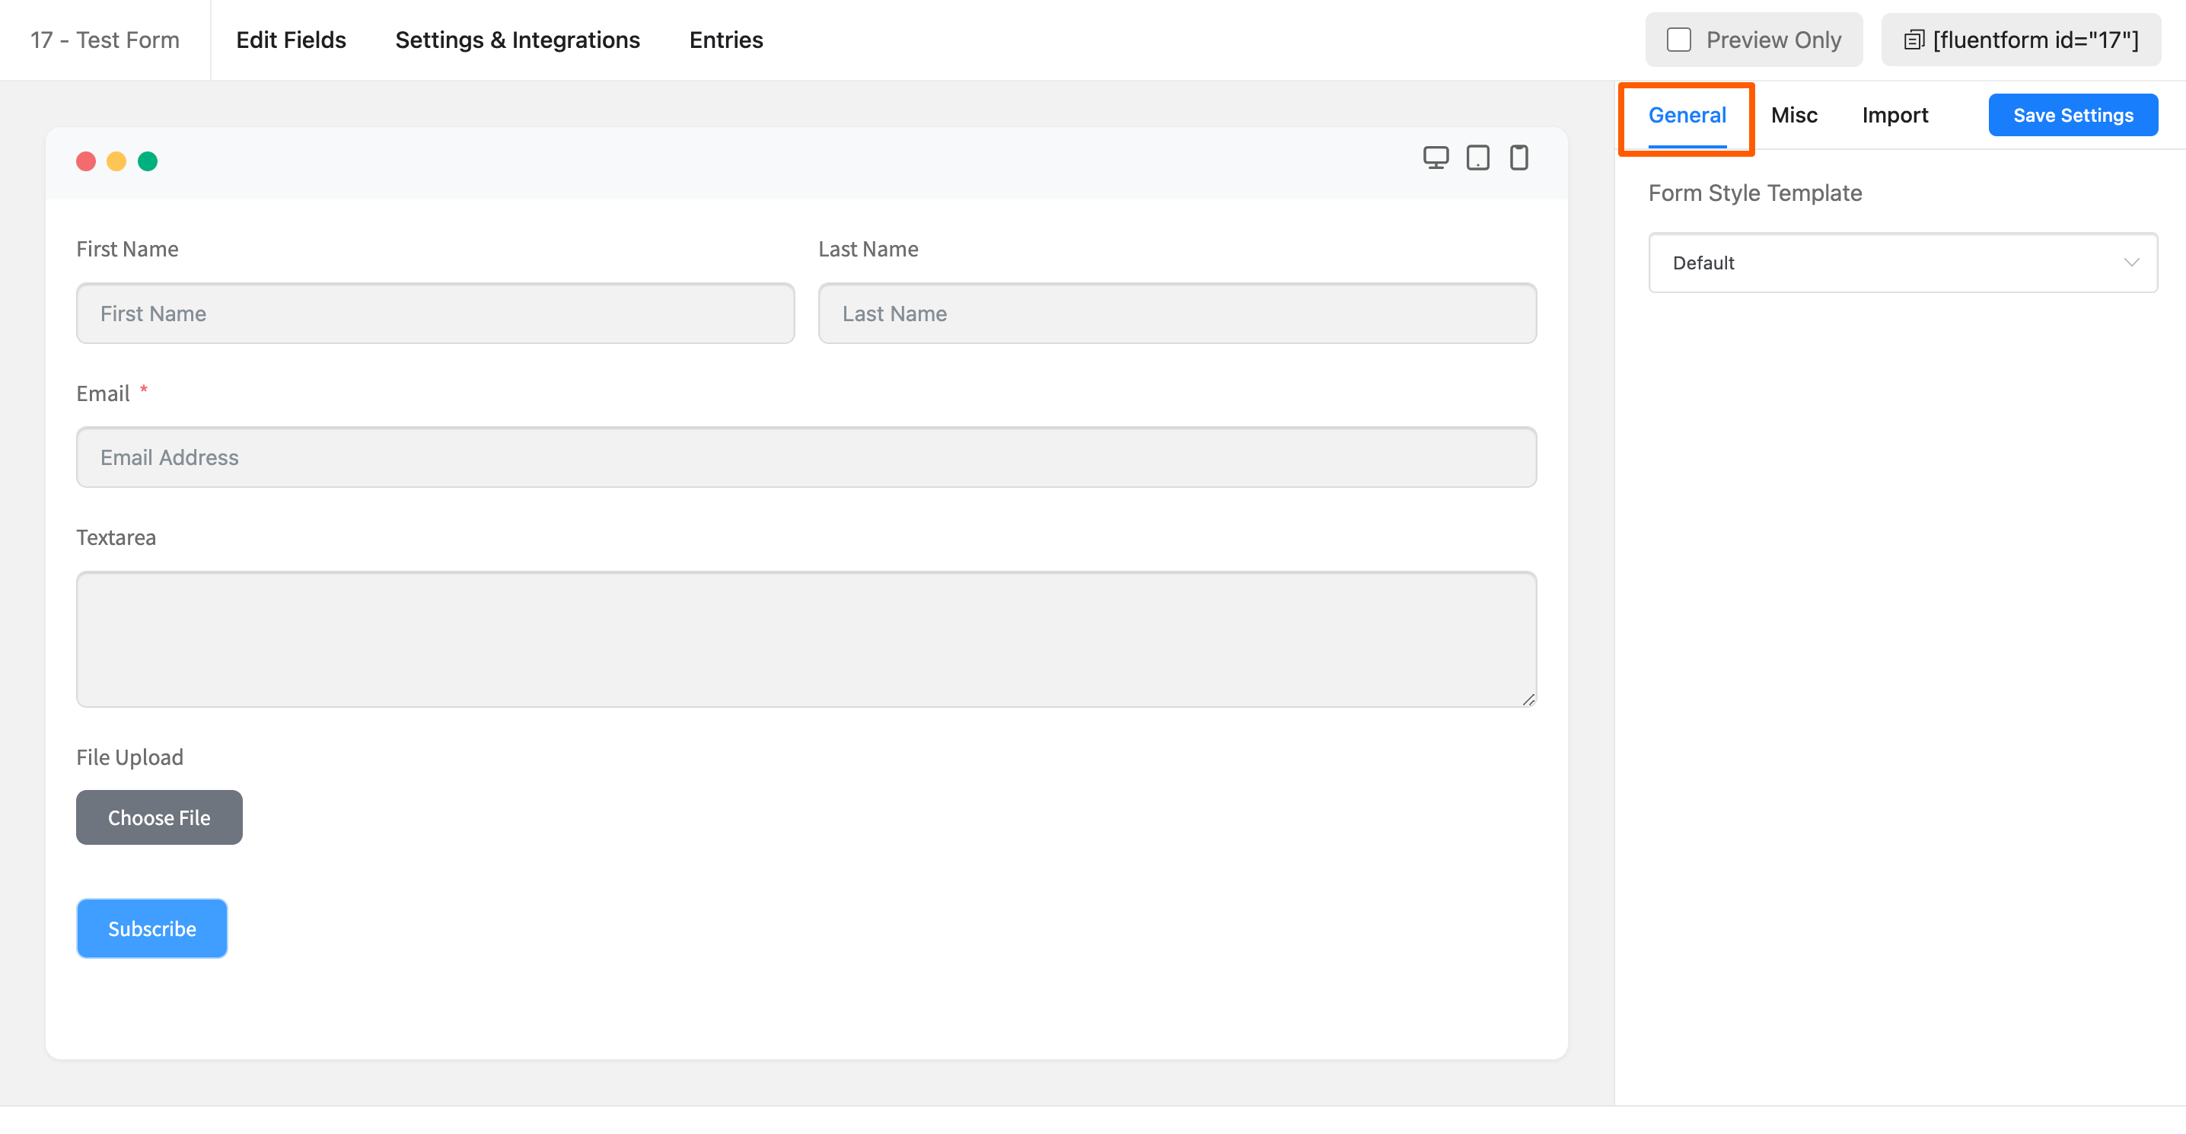Click inside the First Name field

[435, 314]
